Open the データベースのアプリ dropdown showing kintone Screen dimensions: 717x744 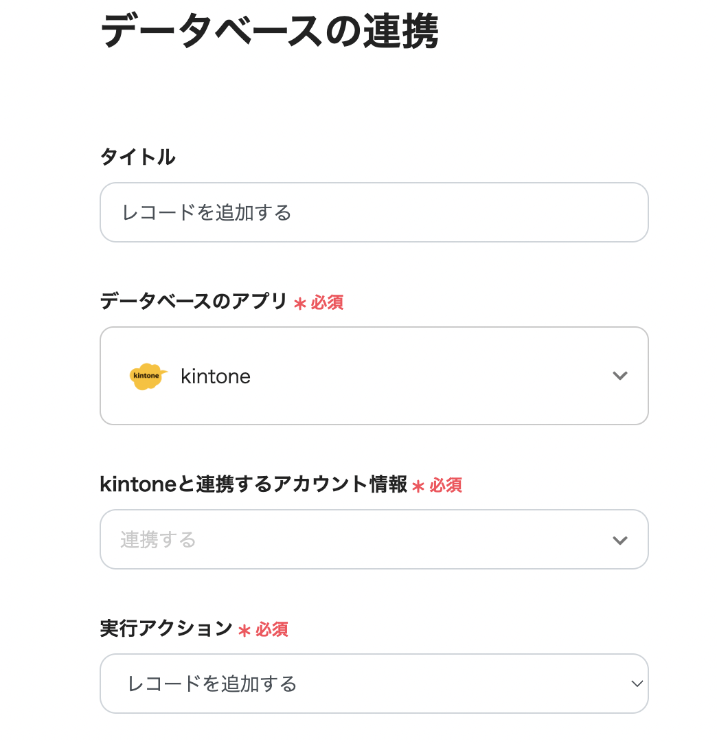pyautogui.click(x=374, y=376)
